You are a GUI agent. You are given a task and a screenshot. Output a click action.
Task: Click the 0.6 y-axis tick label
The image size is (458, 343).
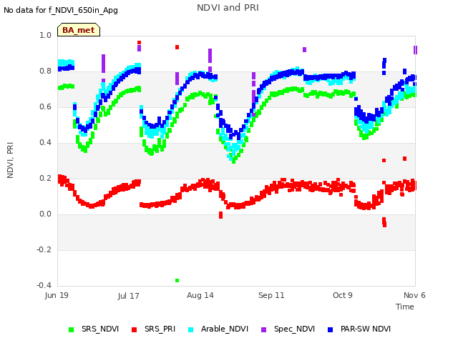45,106
